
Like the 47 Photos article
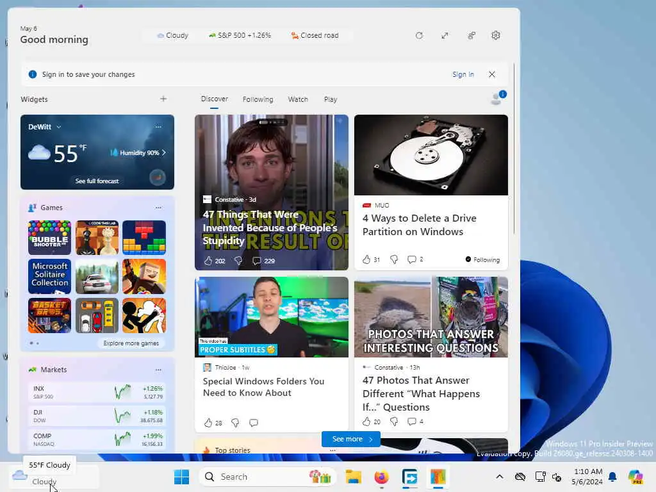366,422
